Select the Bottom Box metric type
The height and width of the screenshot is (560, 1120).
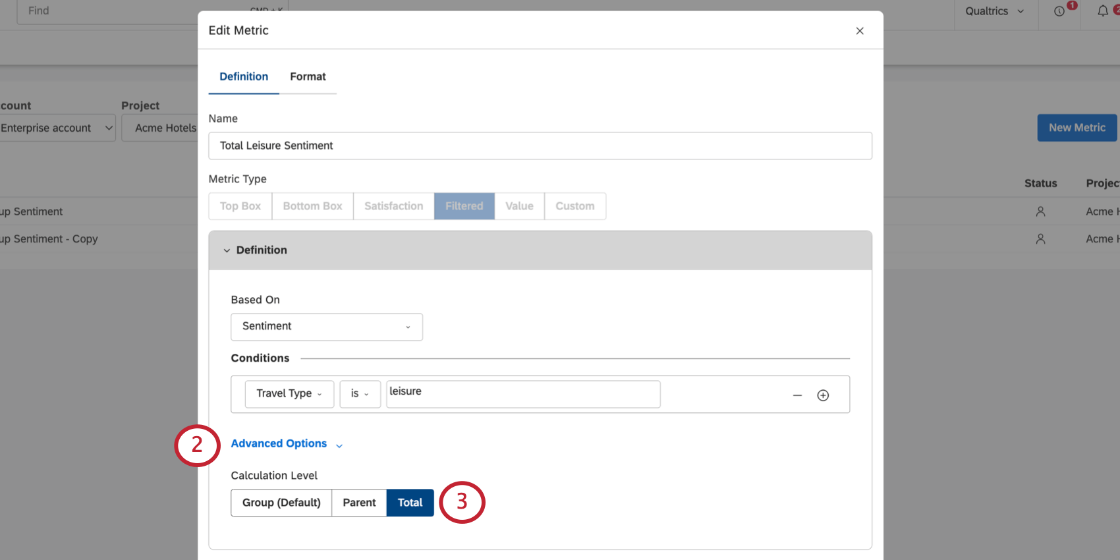click(313, 206)
